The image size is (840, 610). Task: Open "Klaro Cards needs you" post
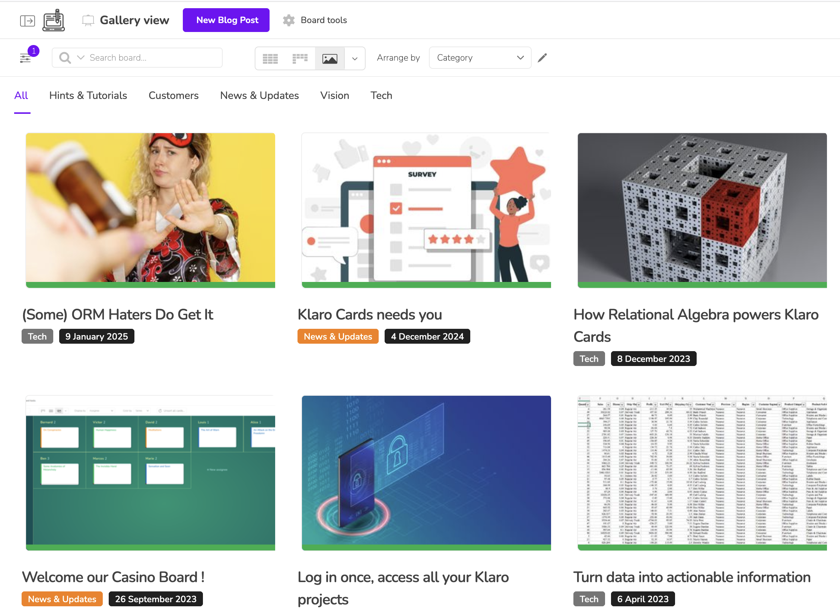(x=370, y=315)
